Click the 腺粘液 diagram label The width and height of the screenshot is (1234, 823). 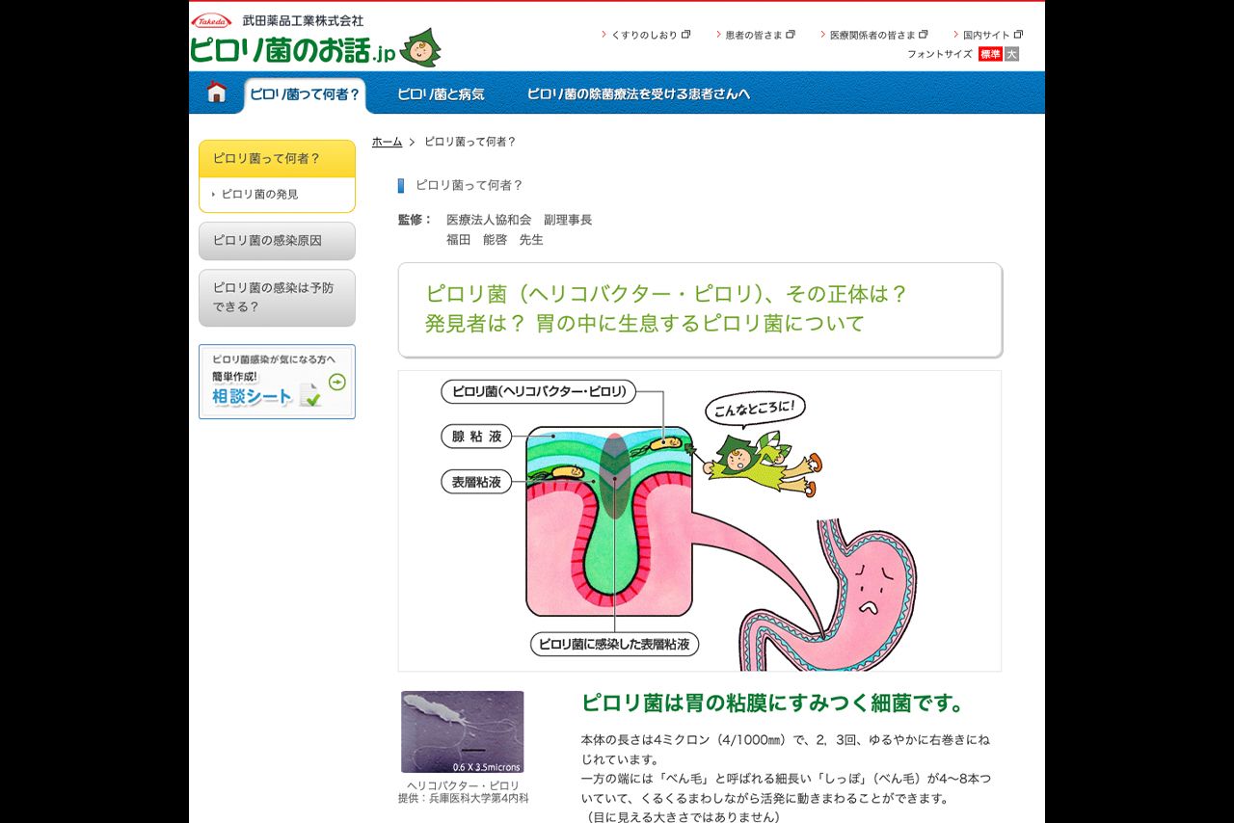tap(476, 437)
